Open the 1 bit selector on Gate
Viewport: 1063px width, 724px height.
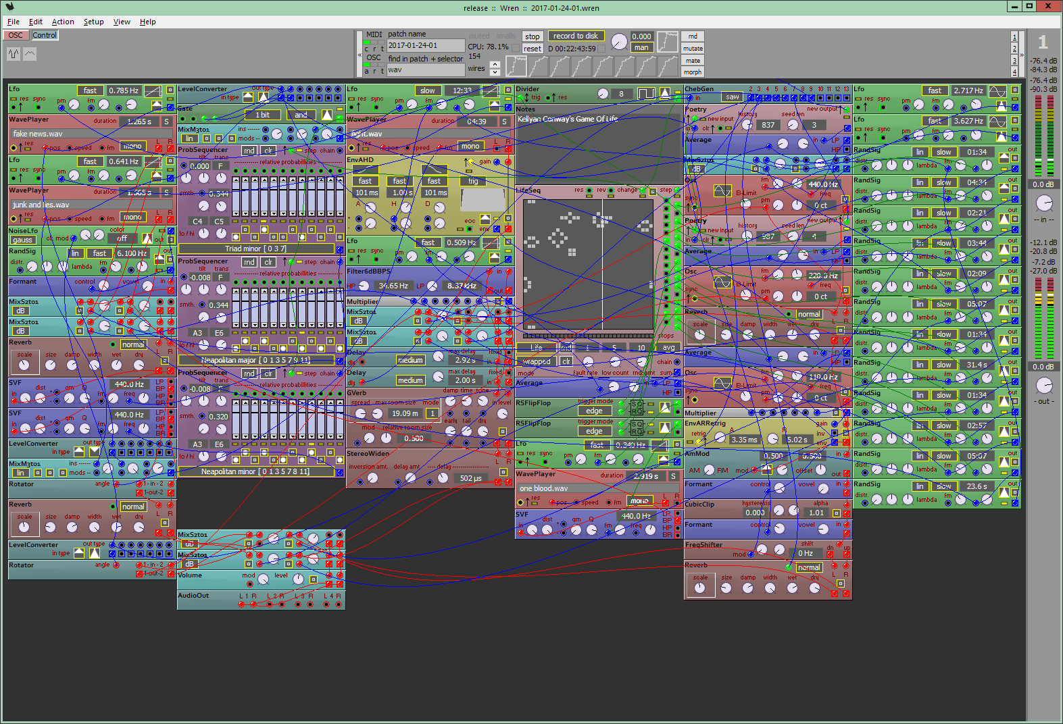[x=262, y=115]
